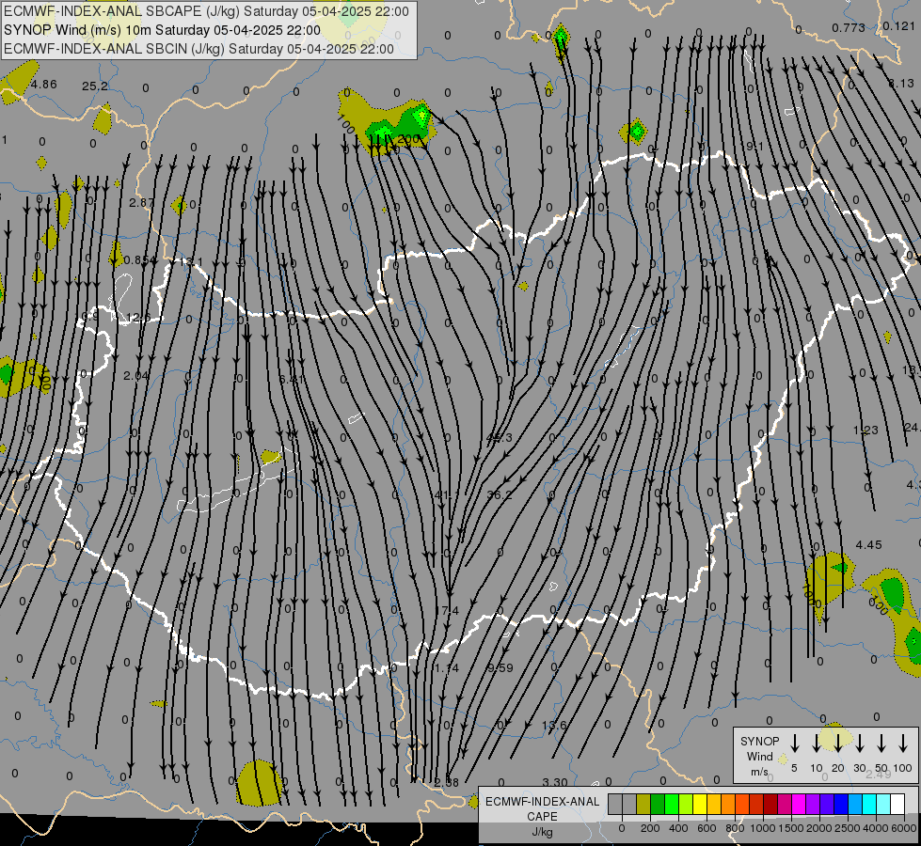
Task: Pick the white swatch at colorbar end
Action: click(897, 804)
